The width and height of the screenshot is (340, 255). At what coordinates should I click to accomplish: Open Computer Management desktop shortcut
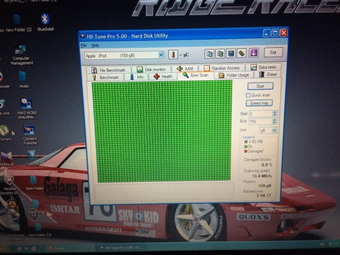[x=21, y=54]
